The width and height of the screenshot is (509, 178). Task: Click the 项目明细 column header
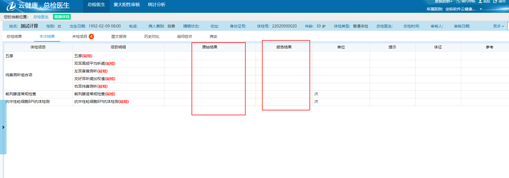[118, 47]
